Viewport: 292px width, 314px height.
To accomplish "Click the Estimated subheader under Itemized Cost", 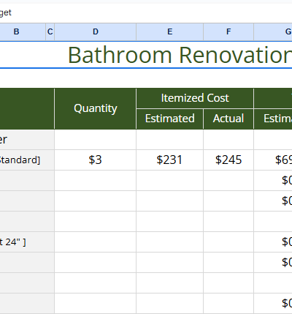I will tap(170, 119).
